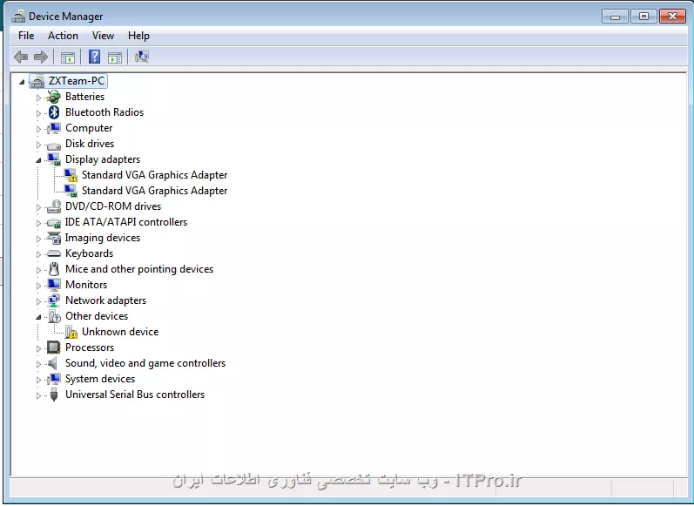Select the 'System devices' label
This screenshot has height=506, width=694.
(x=100, y=379)
